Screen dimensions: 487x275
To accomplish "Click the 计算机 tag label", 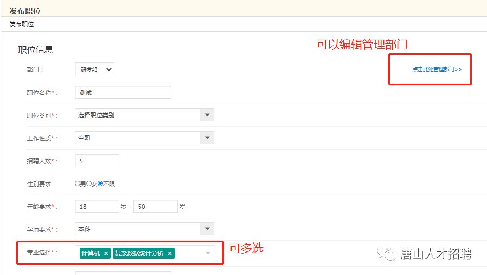I will coord(91,253).
